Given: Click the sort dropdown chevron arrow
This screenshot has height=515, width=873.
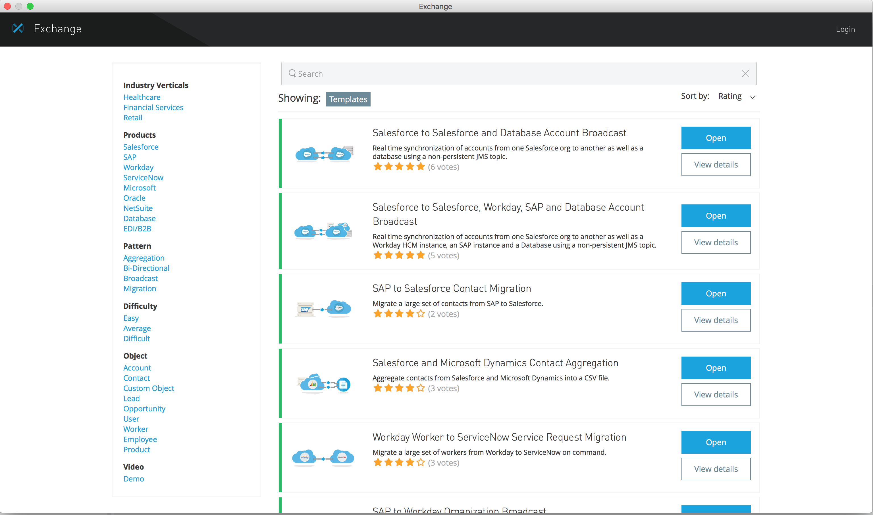Looking at the screenshot, I should (x=753, y=97).
